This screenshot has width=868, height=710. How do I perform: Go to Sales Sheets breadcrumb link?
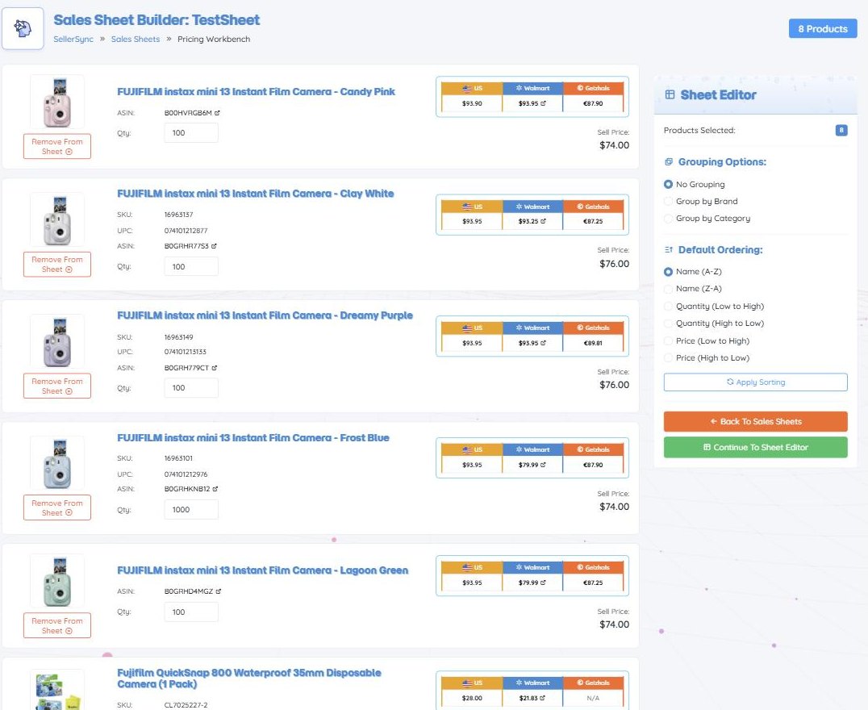click(x=135, y=40)
